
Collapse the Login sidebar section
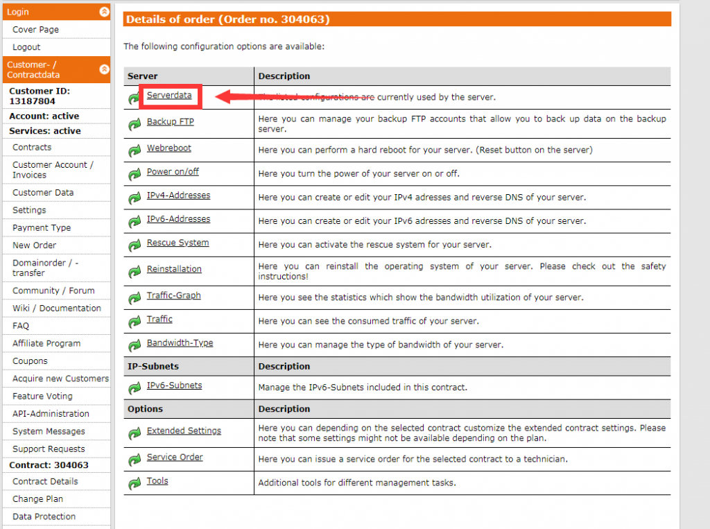(104, 12)
